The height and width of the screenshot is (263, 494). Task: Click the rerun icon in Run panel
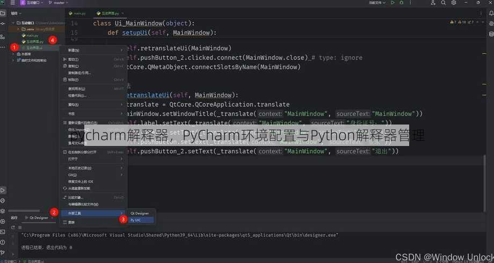(13, 227)
